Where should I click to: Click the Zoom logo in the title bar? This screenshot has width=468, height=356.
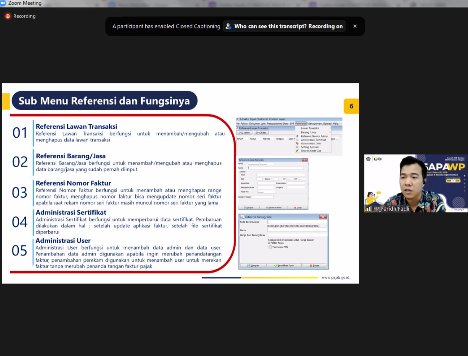point(3,3)
